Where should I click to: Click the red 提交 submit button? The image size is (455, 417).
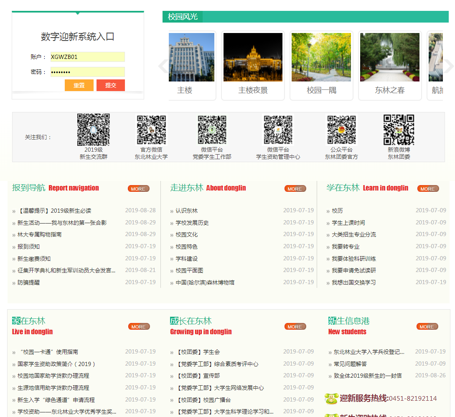click(111, 85)
